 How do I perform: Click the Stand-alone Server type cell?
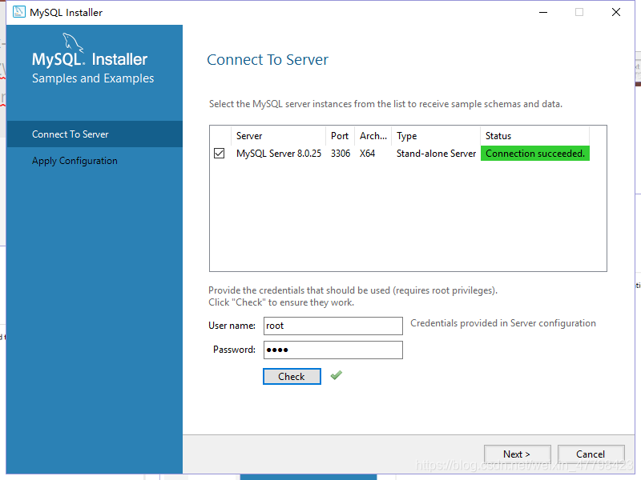click(436, 154)
